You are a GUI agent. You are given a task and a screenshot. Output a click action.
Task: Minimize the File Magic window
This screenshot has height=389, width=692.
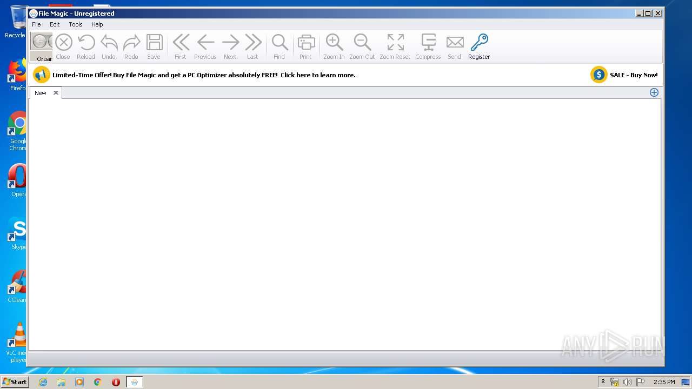639,14
